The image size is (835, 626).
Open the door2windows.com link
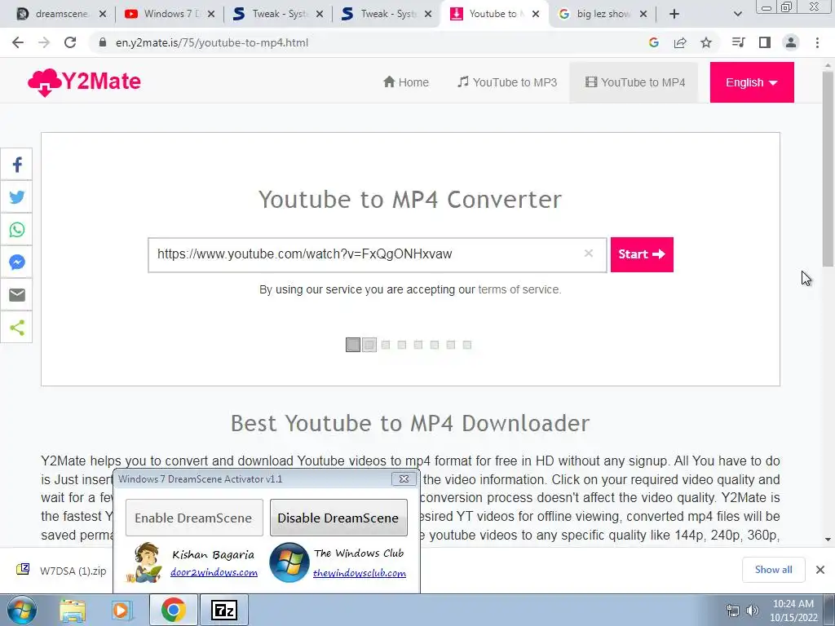pos(214,573)
